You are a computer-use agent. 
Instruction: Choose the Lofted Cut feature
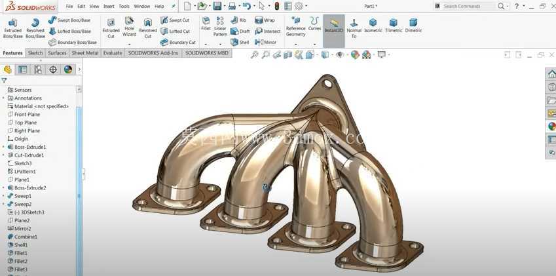tap(175, 31)
